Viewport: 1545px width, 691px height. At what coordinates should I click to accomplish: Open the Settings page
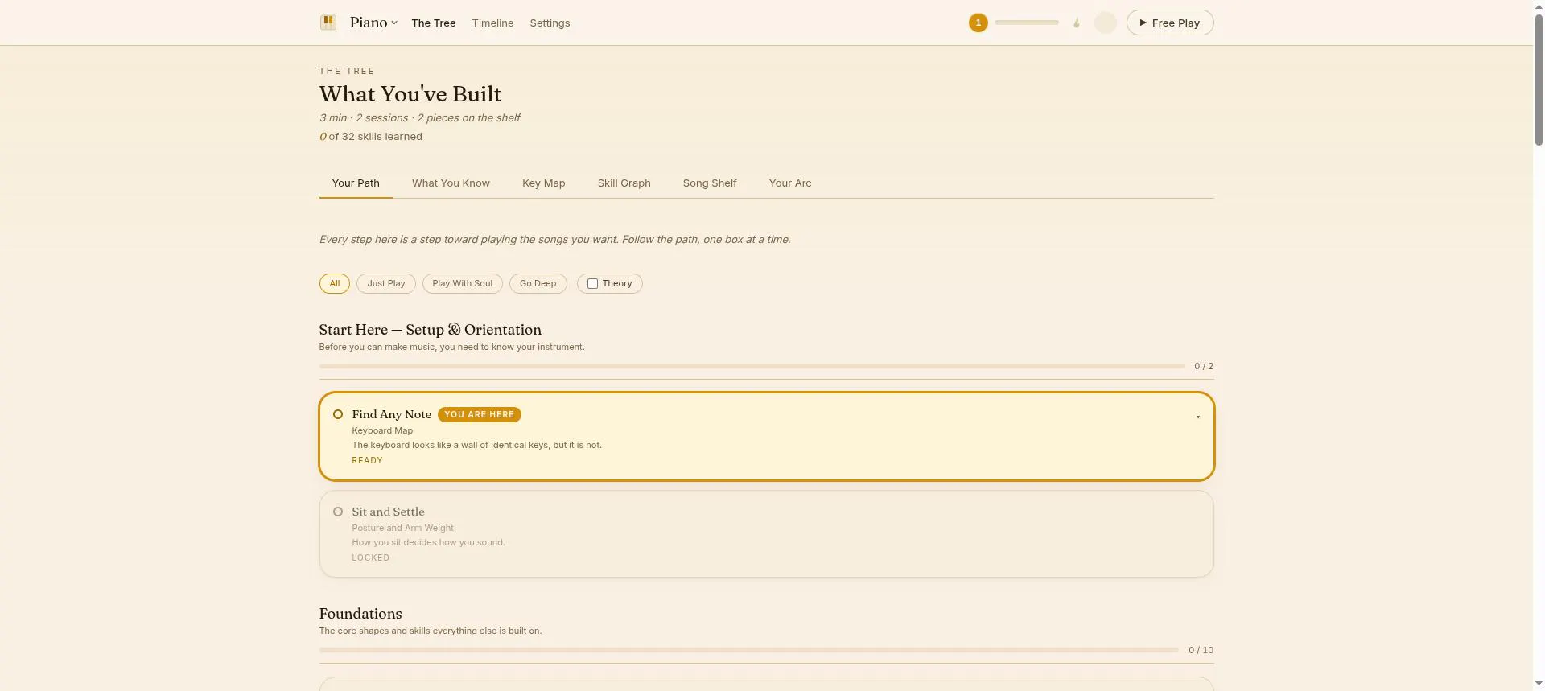tap(550, 23)
